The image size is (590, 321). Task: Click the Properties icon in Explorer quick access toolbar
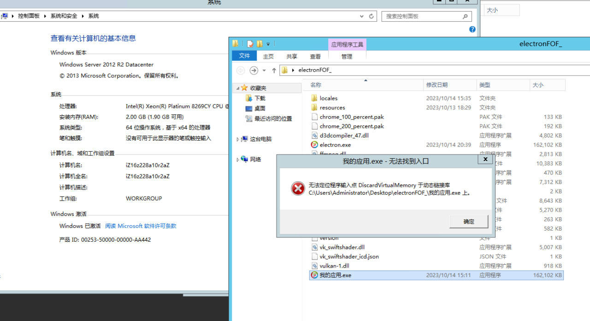click(250, 44)
